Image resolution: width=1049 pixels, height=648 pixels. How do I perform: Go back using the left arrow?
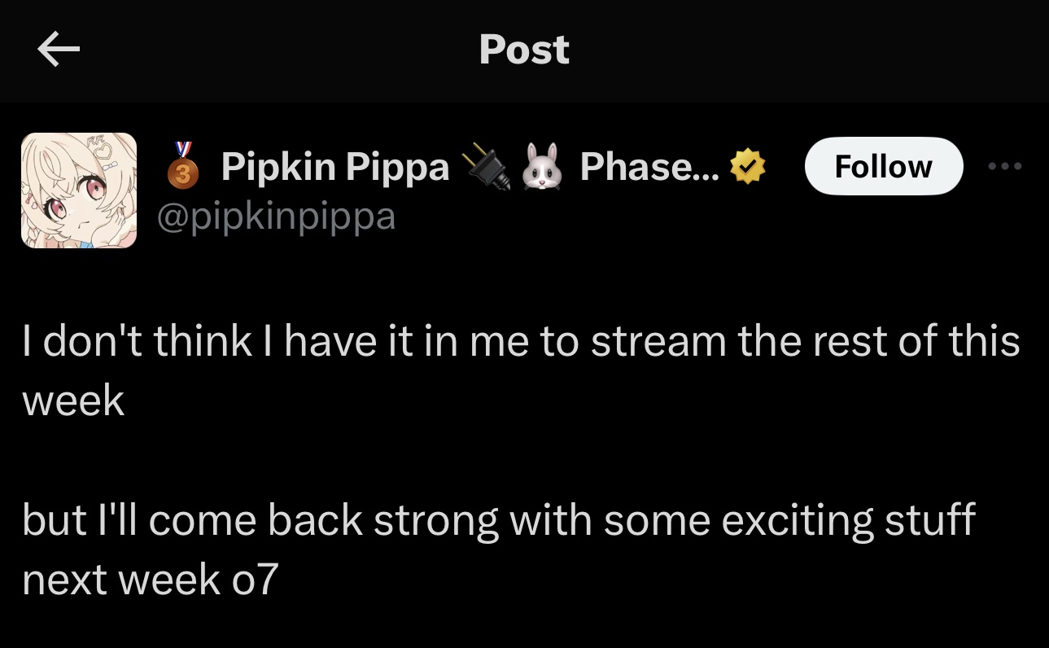pyautogui.click(x=59, y=50)
